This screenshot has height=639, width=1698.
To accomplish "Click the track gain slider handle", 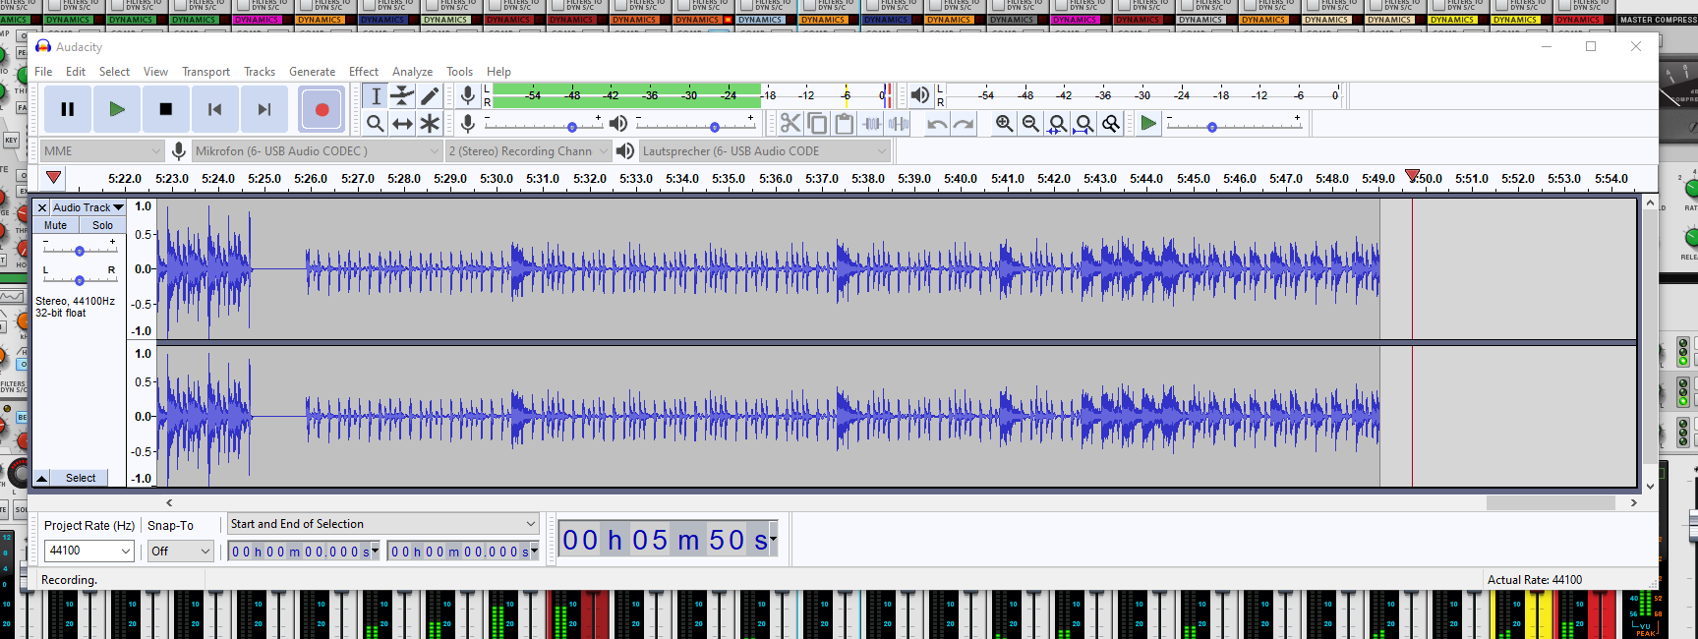I will pyautogui.click(x=80, y=251).
